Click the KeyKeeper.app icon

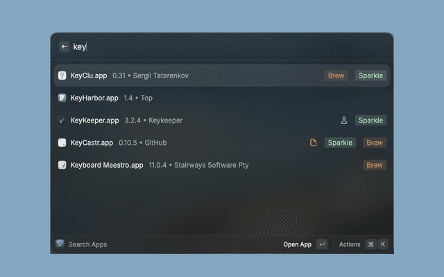coord(62,120)
